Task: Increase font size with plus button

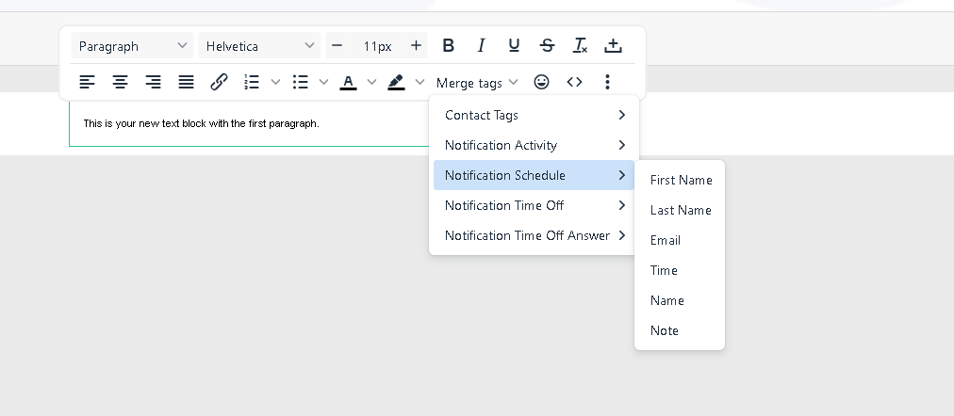Action: point(416,45)
